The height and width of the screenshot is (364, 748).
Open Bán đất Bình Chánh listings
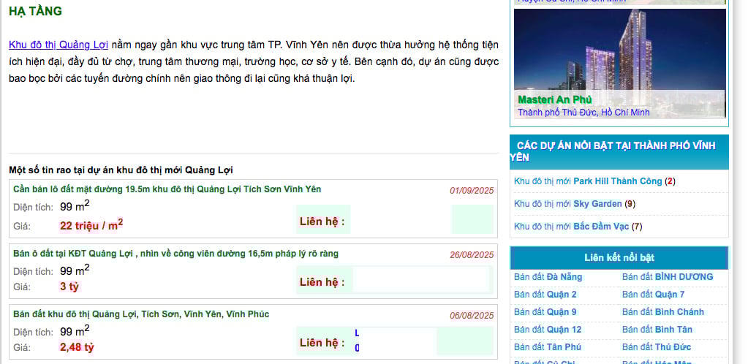pyautogui.click(x=662, y=312)
